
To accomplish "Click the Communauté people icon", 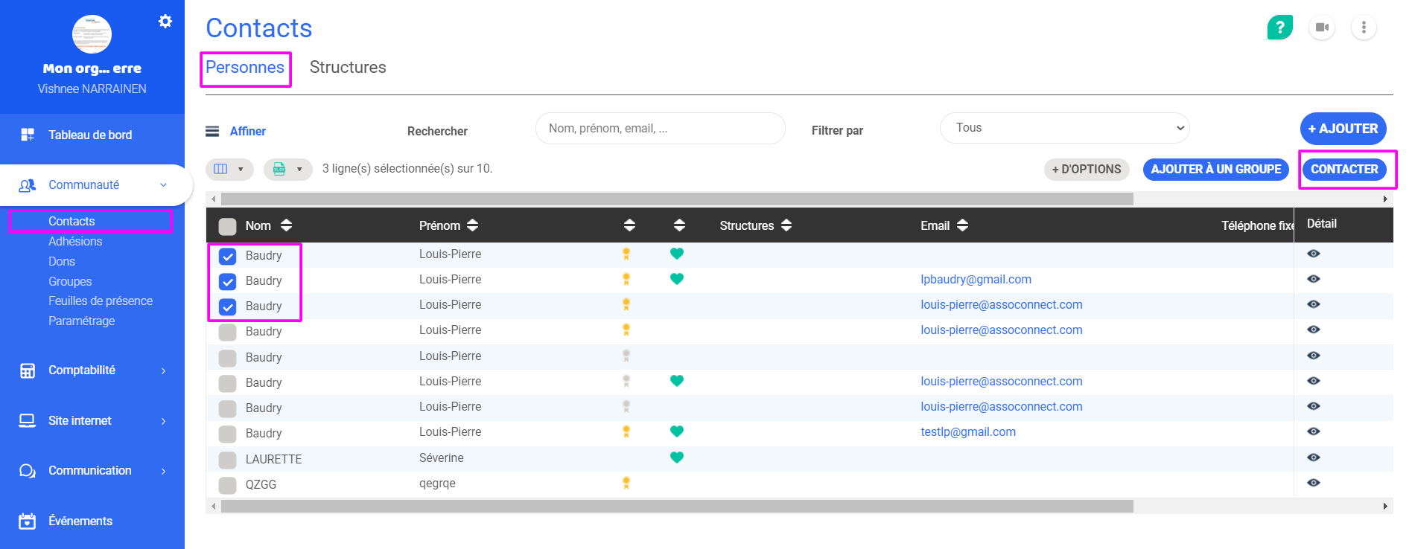I will 28,185.
